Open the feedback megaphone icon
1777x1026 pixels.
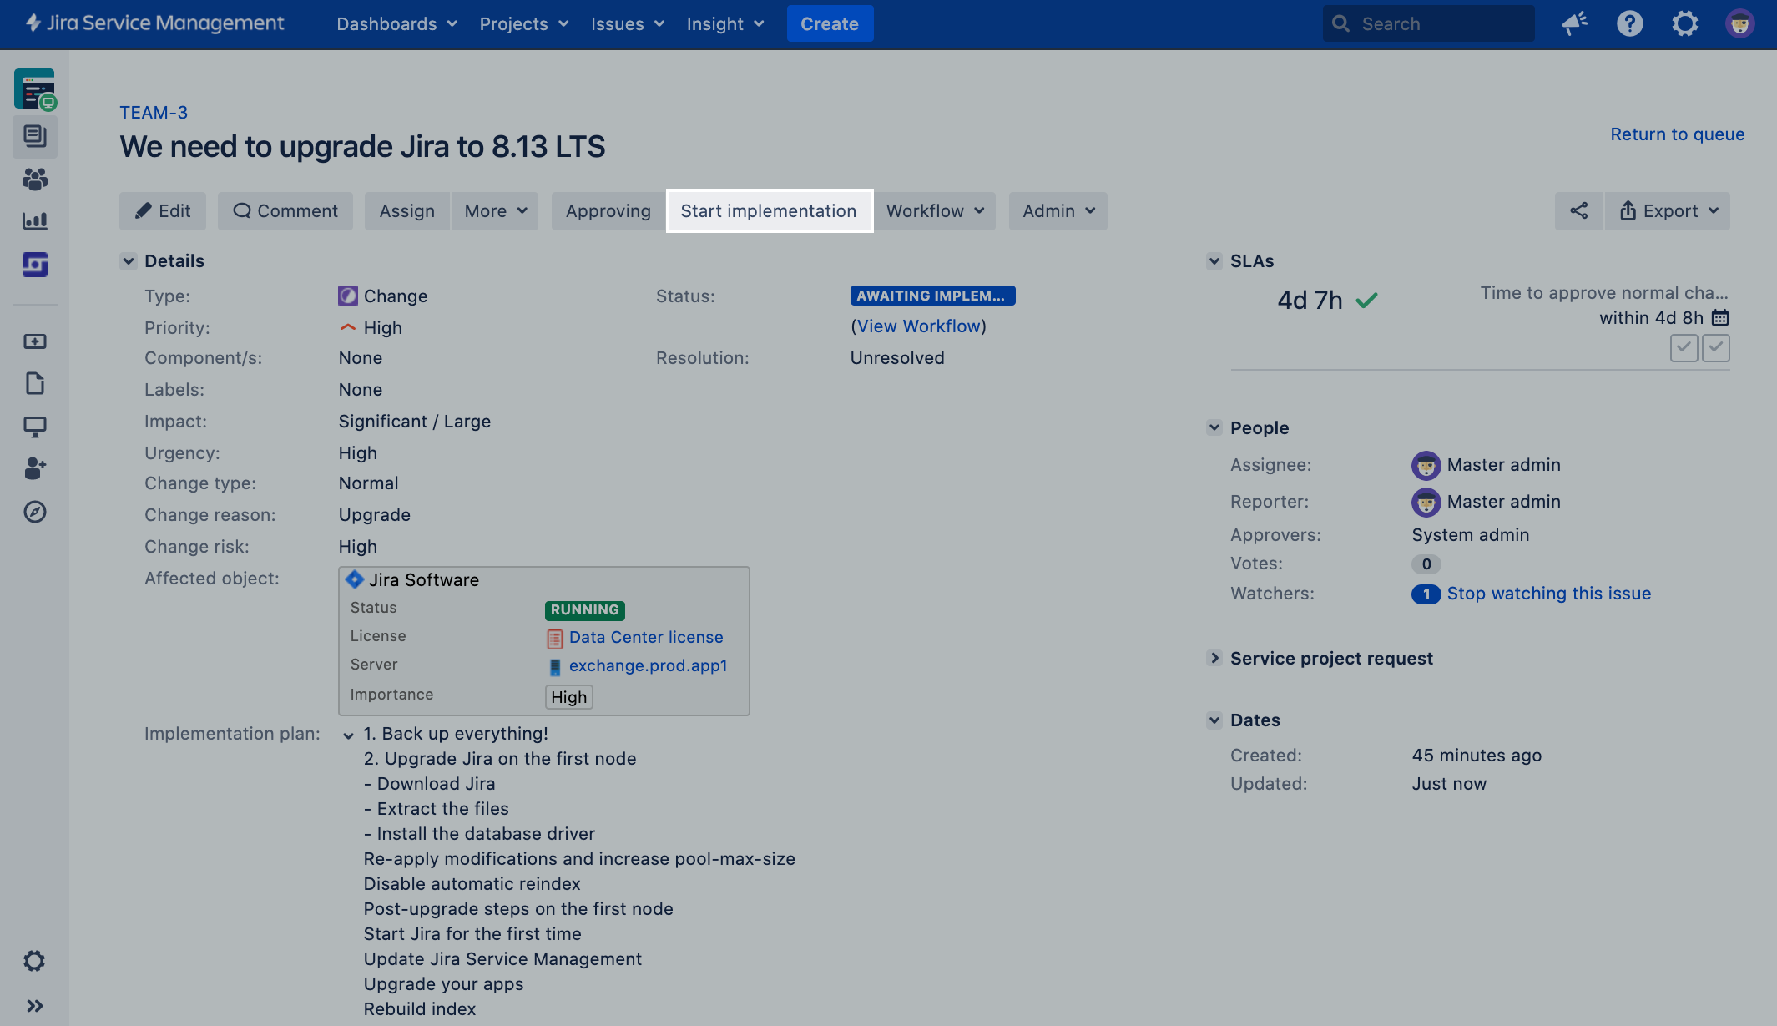pyautogui.click(x=1574, y=23)
